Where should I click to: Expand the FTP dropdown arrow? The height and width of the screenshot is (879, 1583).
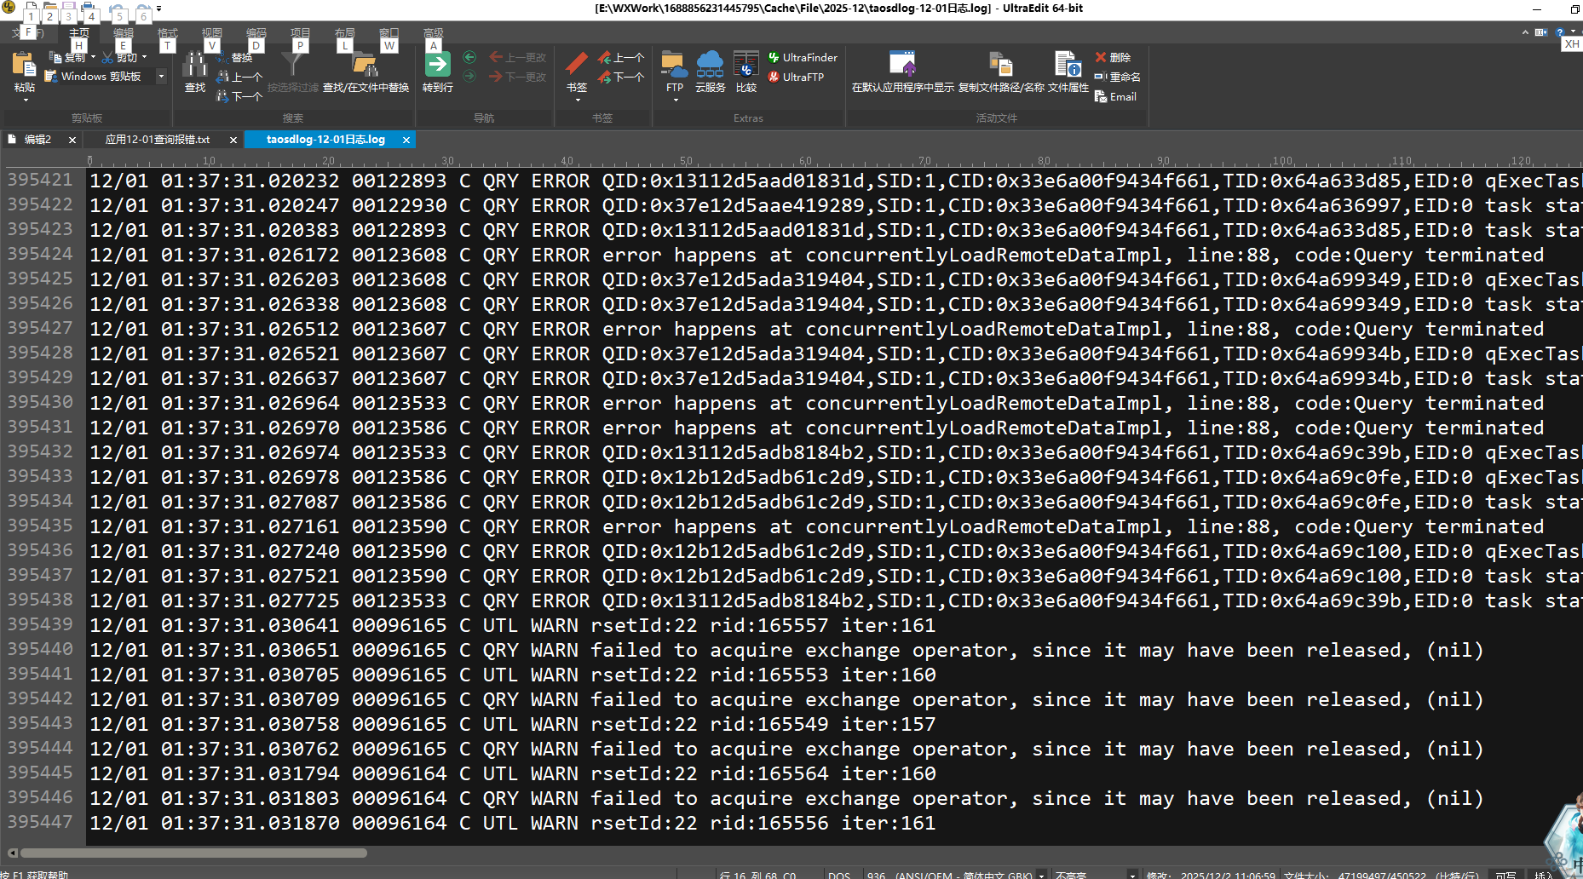point(675,101)
